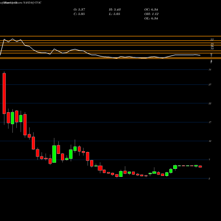The image size is (221, 221).
Task: Click the 31 price axis label
Action: point(210,69)
